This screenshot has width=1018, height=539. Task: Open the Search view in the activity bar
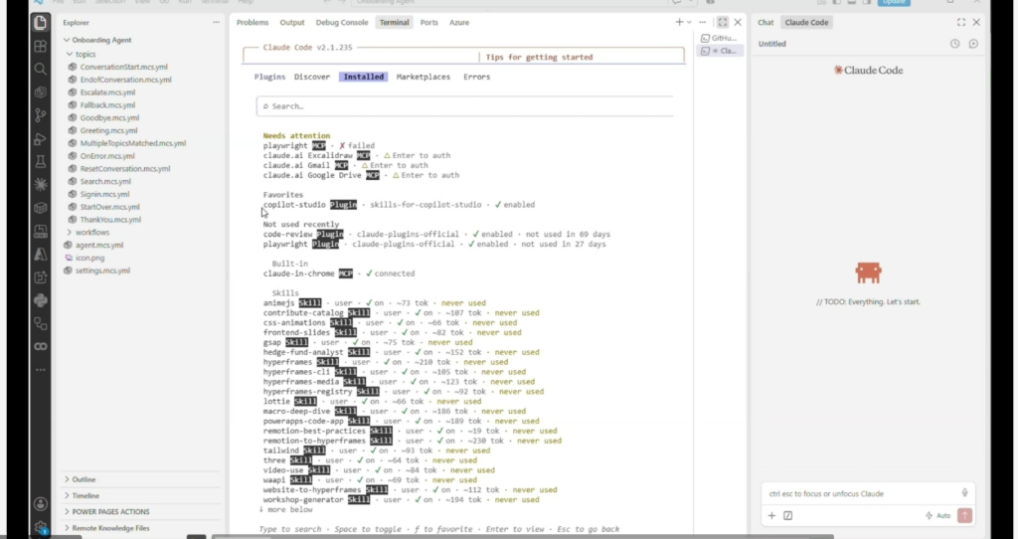(x=40, y=69)
